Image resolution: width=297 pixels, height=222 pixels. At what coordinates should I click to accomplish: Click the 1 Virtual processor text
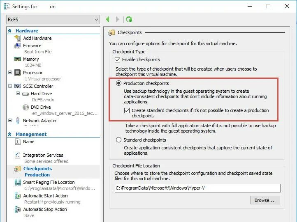(x=43, y=79)
